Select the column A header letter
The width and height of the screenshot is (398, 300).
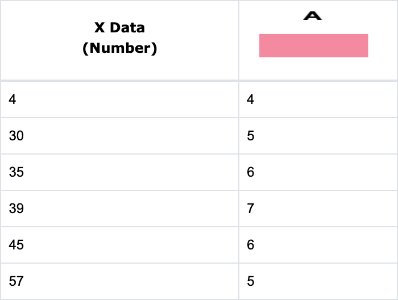[313, 16]
